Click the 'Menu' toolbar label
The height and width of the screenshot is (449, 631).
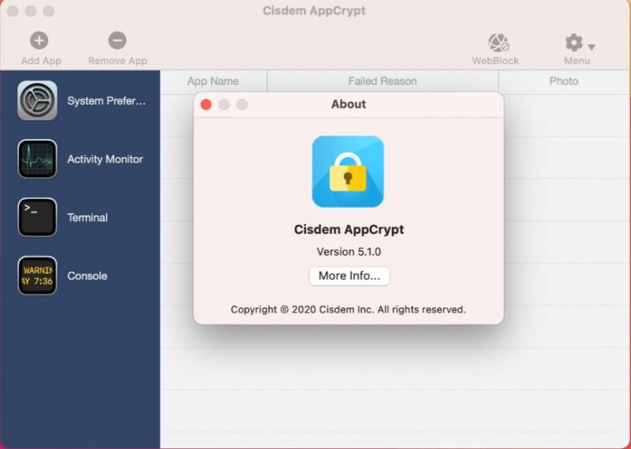[x=577, y=61]
